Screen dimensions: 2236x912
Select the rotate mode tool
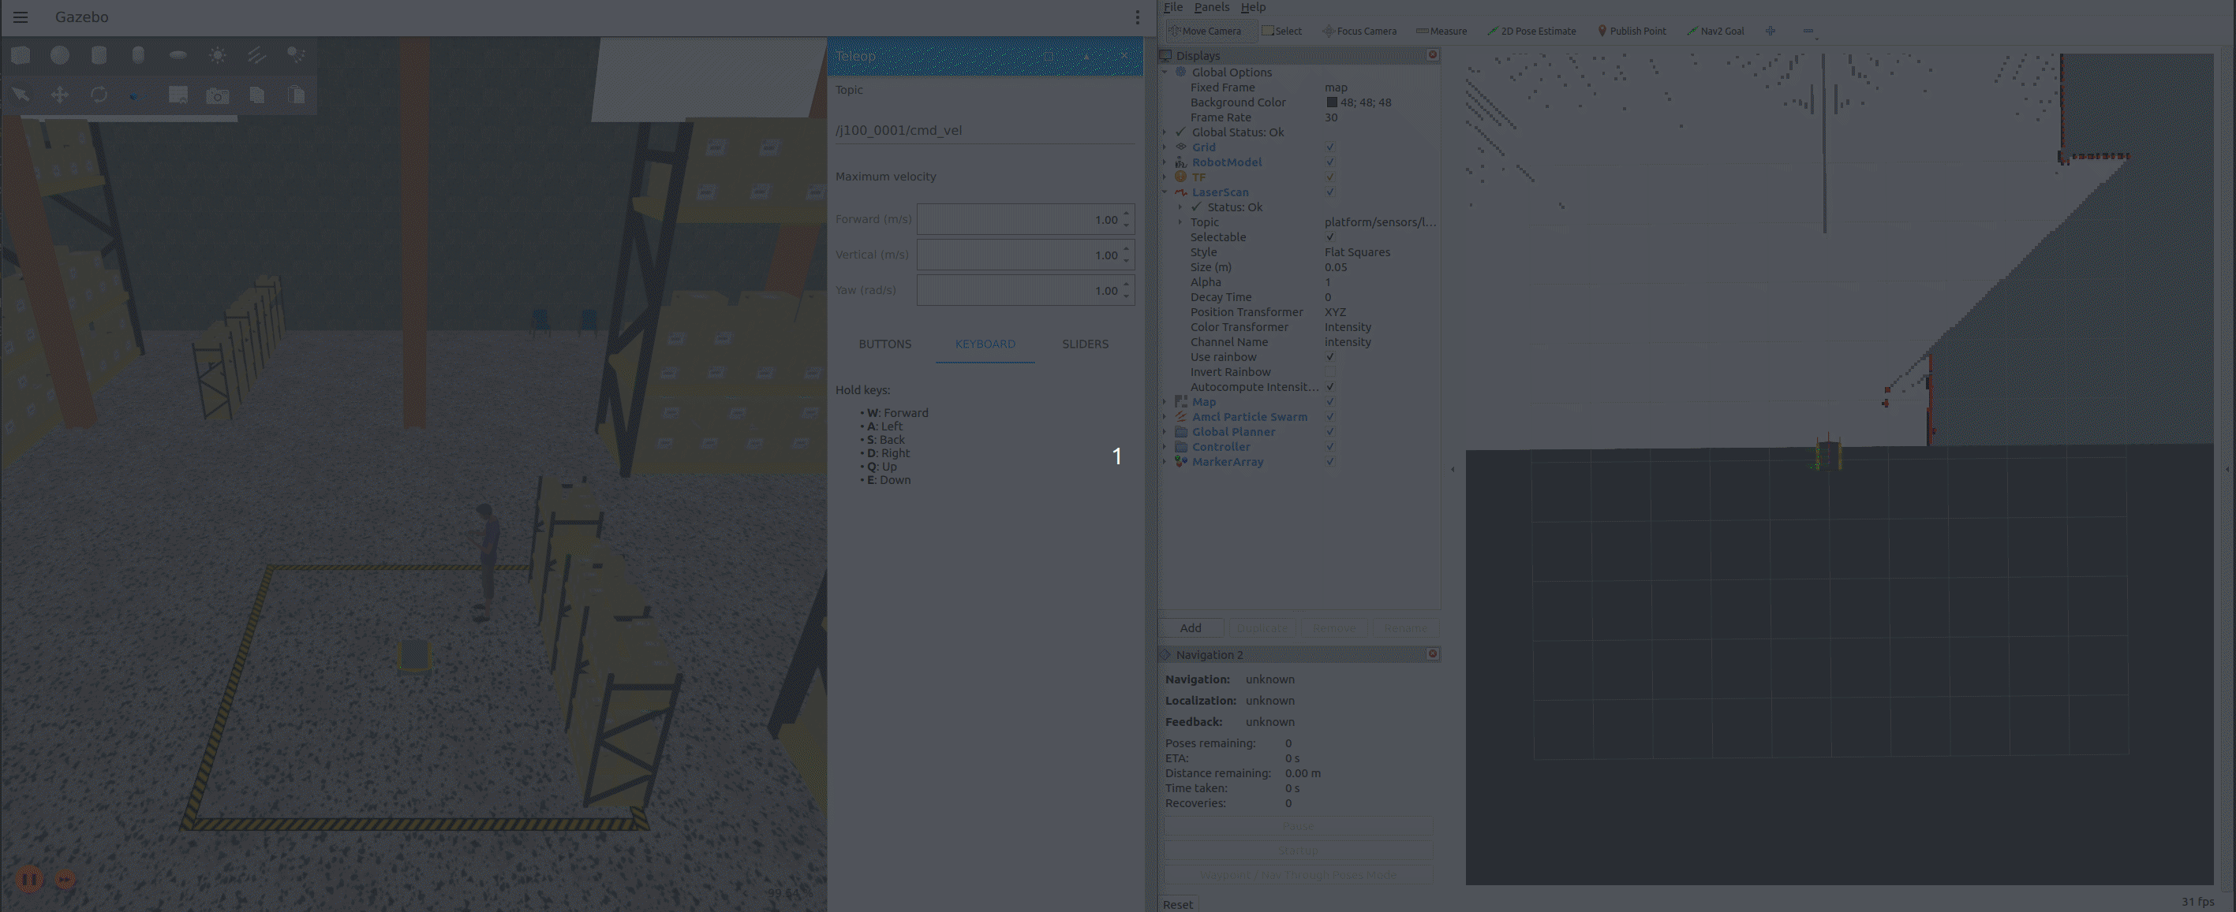(x=99, y=95)
